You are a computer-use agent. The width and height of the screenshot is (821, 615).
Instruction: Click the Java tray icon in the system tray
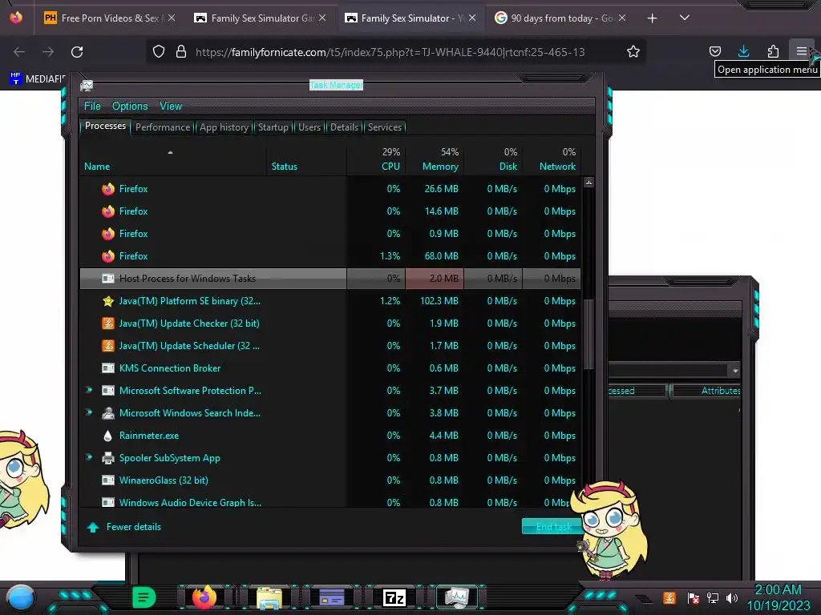coord(669,597)
